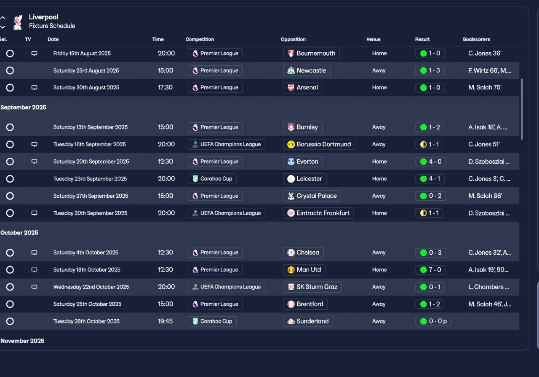Click the Competition column header
The height and width of the screenshot is (377, 539).
[x=200, y=39]
